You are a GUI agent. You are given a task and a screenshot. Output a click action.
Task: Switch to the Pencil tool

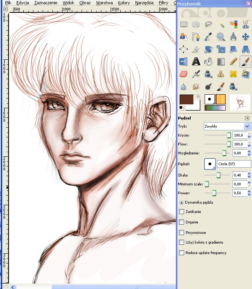point(233,61)
